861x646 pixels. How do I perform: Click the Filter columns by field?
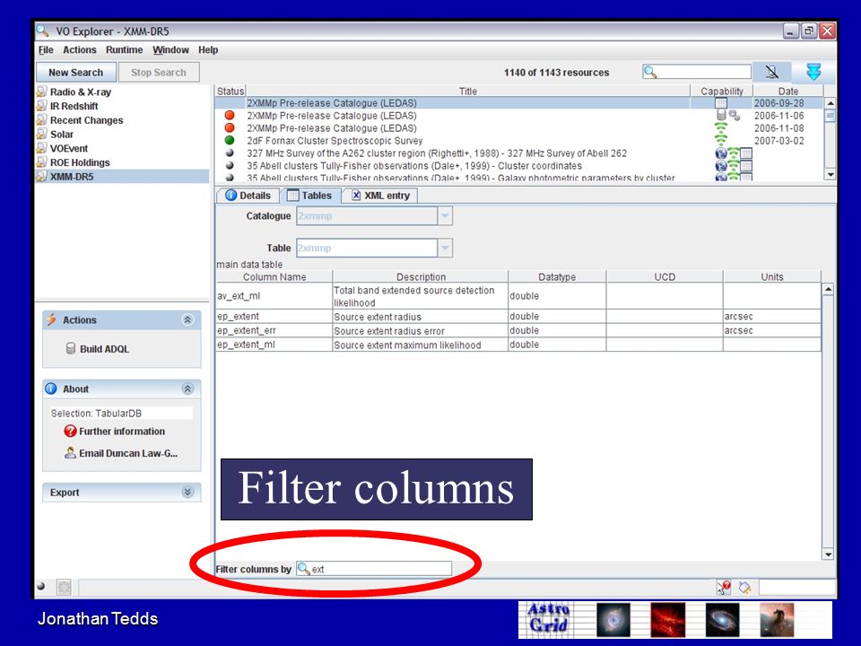(x=374, y=569)
